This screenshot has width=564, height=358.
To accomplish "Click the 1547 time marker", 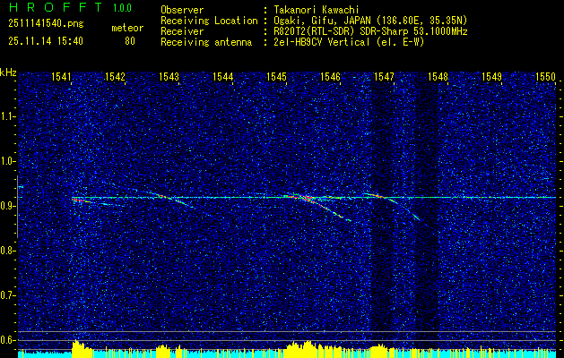I will click(x=384, y=77).
